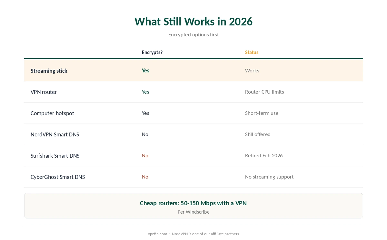Click the 'Per Windscribe' source note
This screenshot has width=387, height=240.
pyautogui.click(x=193, y=212)
